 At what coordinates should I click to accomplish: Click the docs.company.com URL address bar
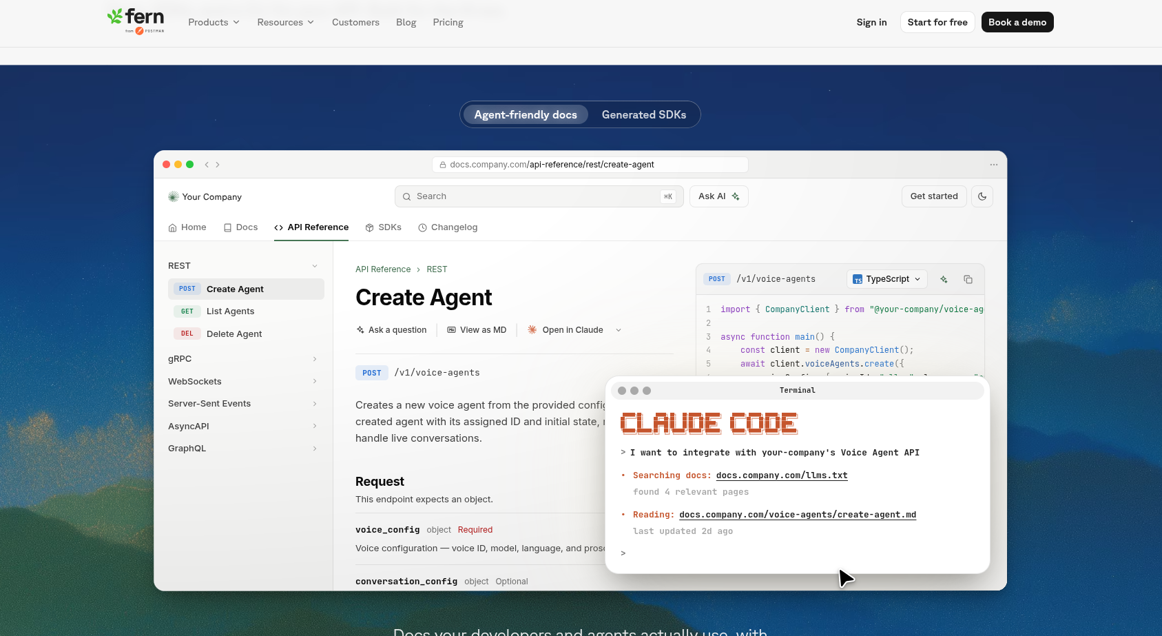[590, 165]
